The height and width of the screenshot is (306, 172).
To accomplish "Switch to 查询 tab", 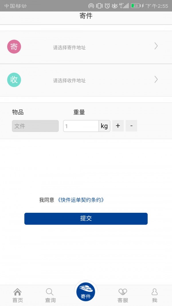I will 50,295.
